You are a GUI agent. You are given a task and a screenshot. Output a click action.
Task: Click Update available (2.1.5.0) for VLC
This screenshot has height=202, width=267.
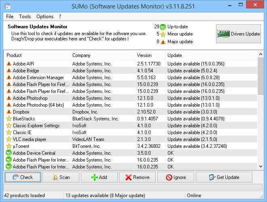(x=192, y=139)
